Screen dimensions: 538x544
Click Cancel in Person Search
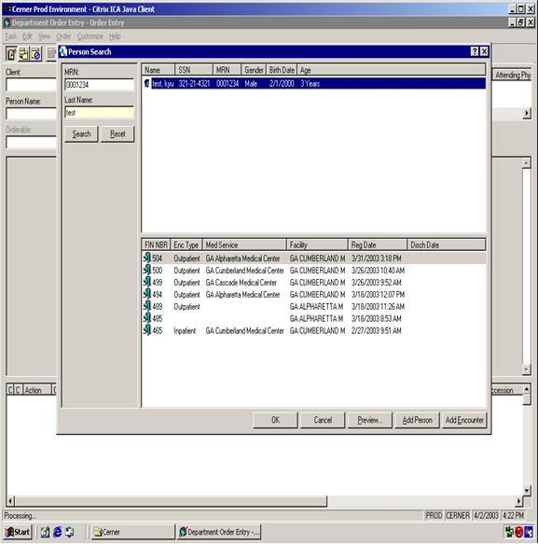(323, 420)
